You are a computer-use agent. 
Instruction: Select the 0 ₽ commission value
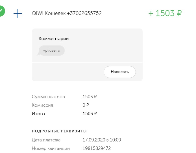tap(86, 105)
